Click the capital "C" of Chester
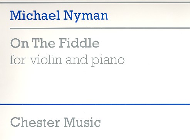This screenshot has width=190, height=140. point(15,122)
